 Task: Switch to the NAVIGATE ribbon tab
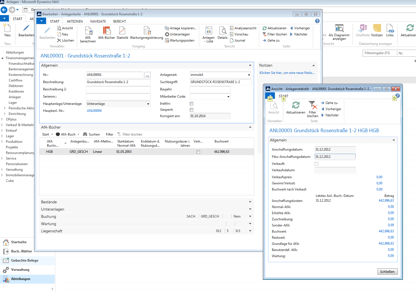(x=98, y=21)
